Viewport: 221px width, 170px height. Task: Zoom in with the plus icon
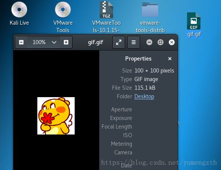[x=66, y=42]
